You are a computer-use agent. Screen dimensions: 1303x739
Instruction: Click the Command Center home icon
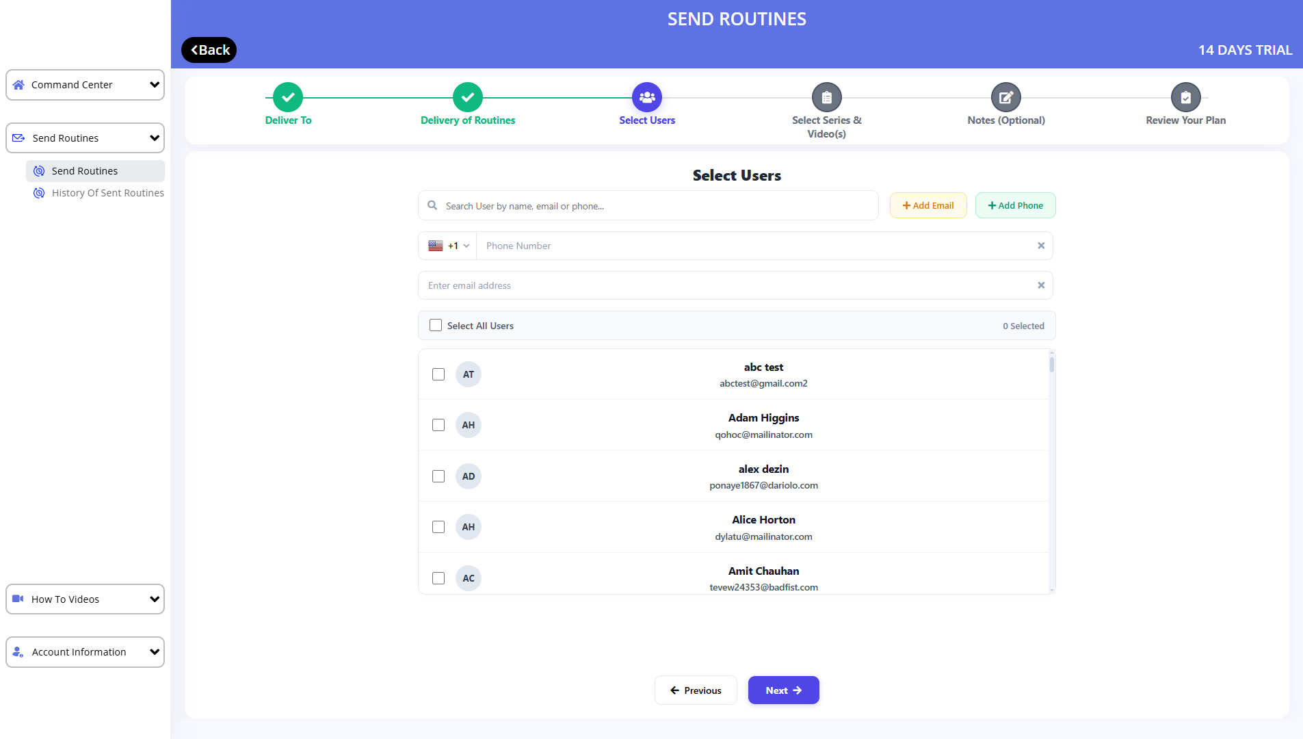click(x=18, y=85)
